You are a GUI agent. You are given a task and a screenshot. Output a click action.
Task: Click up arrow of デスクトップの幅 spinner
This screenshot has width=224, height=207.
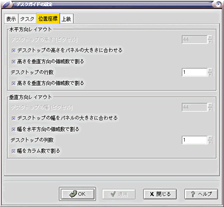click(x=210, y=105)
